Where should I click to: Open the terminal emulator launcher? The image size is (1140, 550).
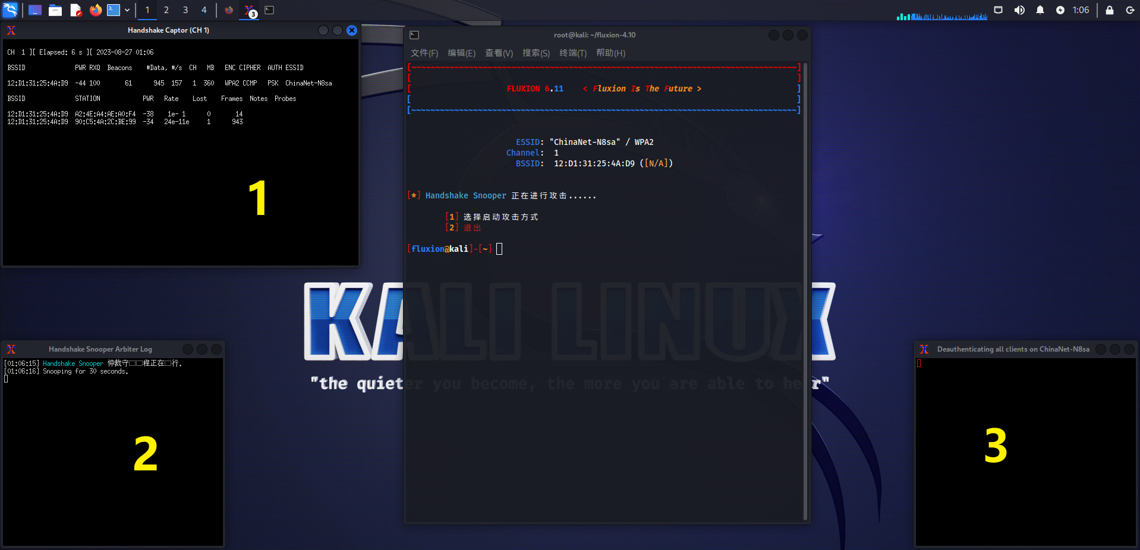[x=114, y=10]
